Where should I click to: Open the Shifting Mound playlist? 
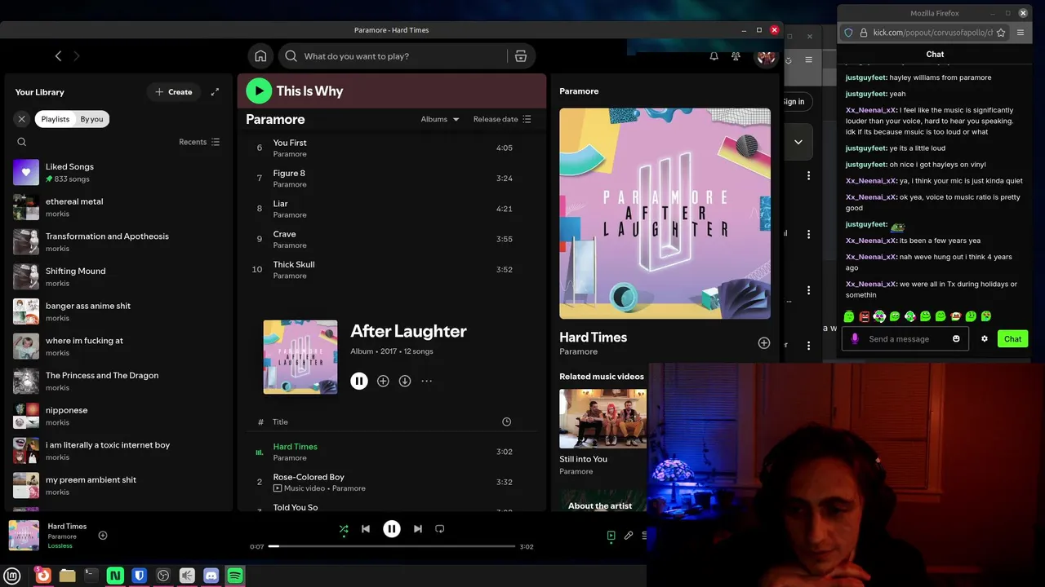click(118, 277)
